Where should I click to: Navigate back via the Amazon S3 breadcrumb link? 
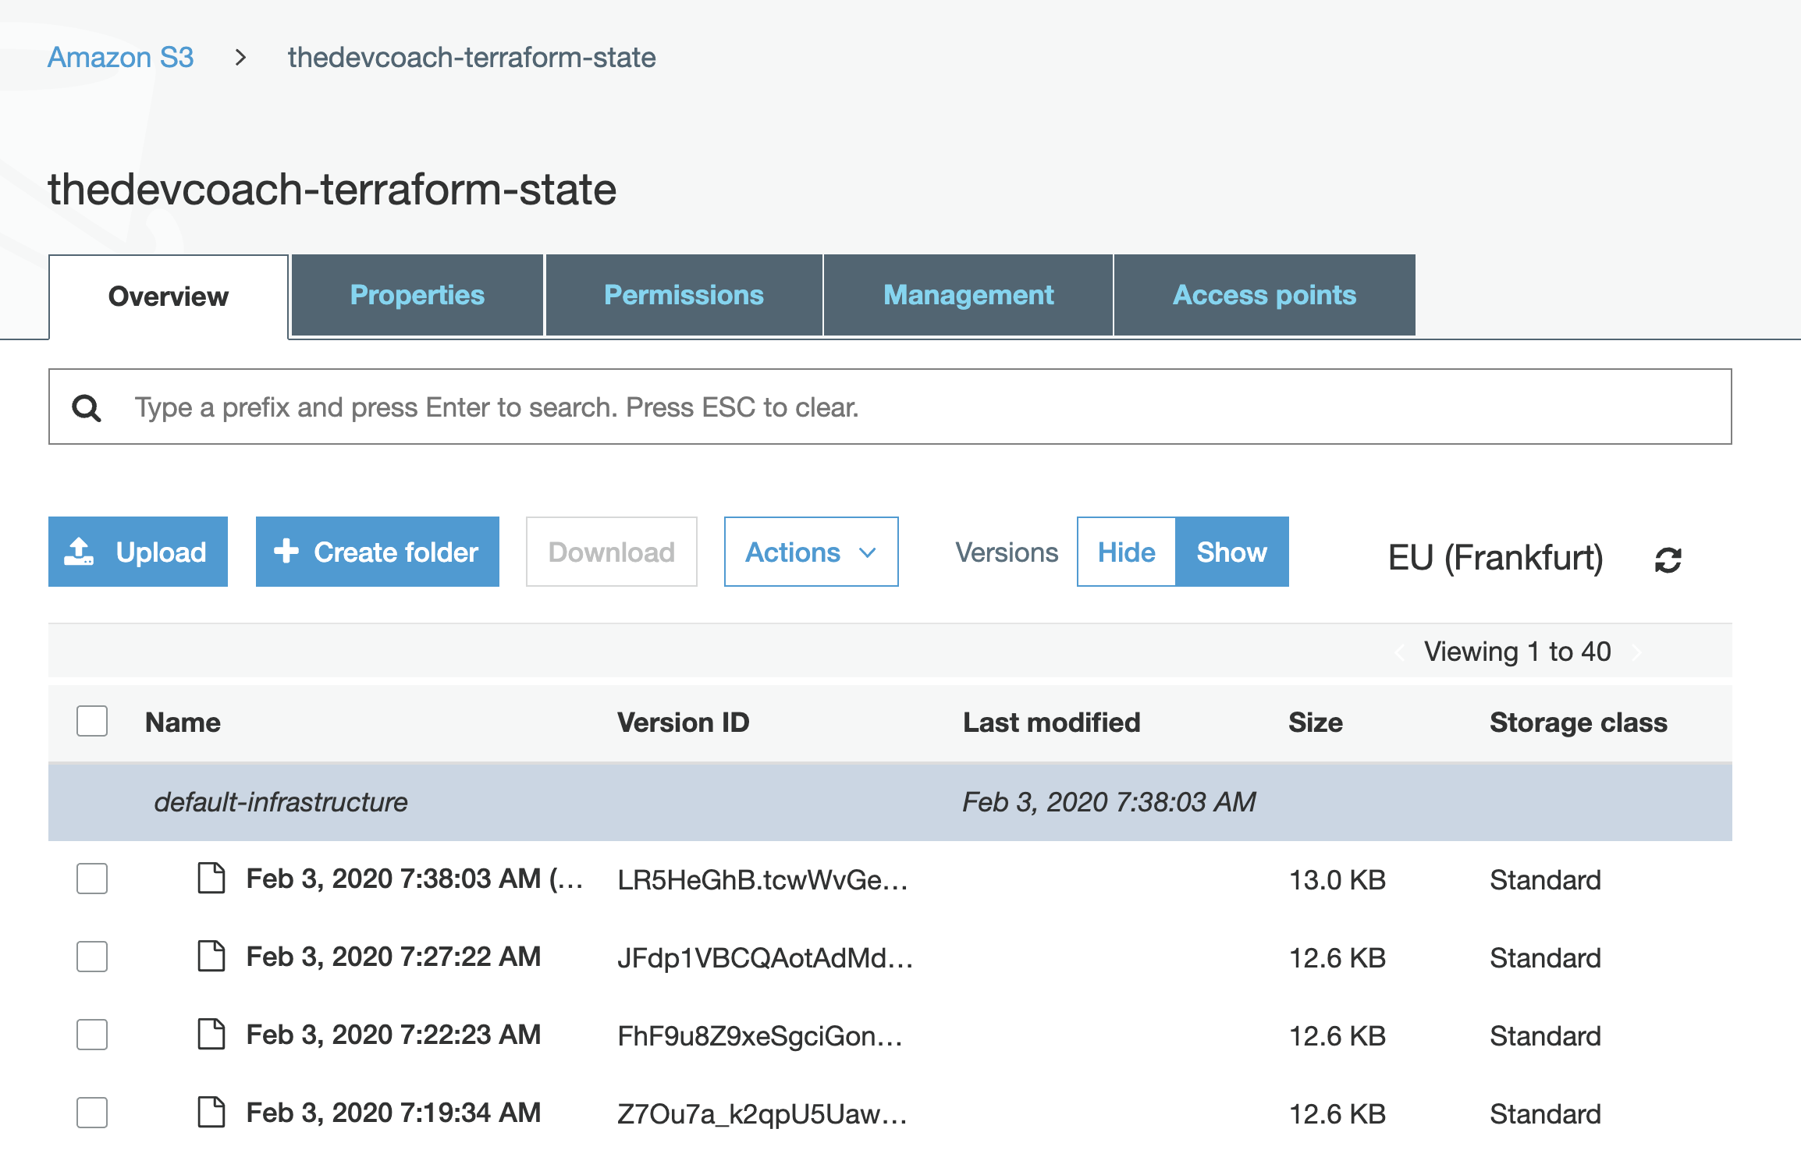click(121, 57)
